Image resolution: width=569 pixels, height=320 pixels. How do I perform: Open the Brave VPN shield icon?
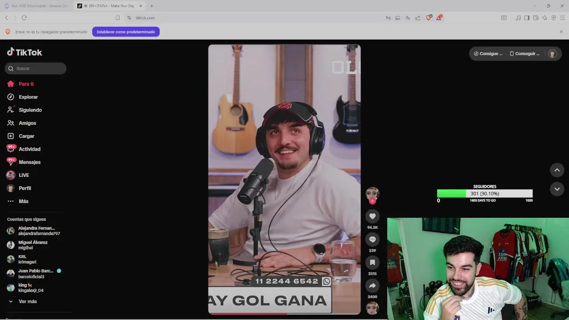click(553, 18)
